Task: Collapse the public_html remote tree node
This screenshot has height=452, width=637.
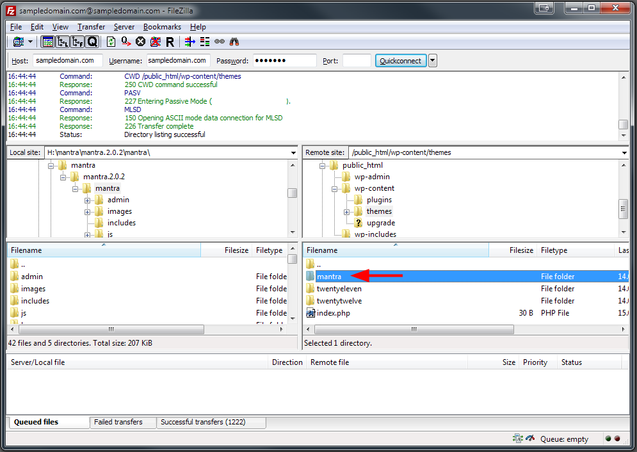Action: (322, 166)
